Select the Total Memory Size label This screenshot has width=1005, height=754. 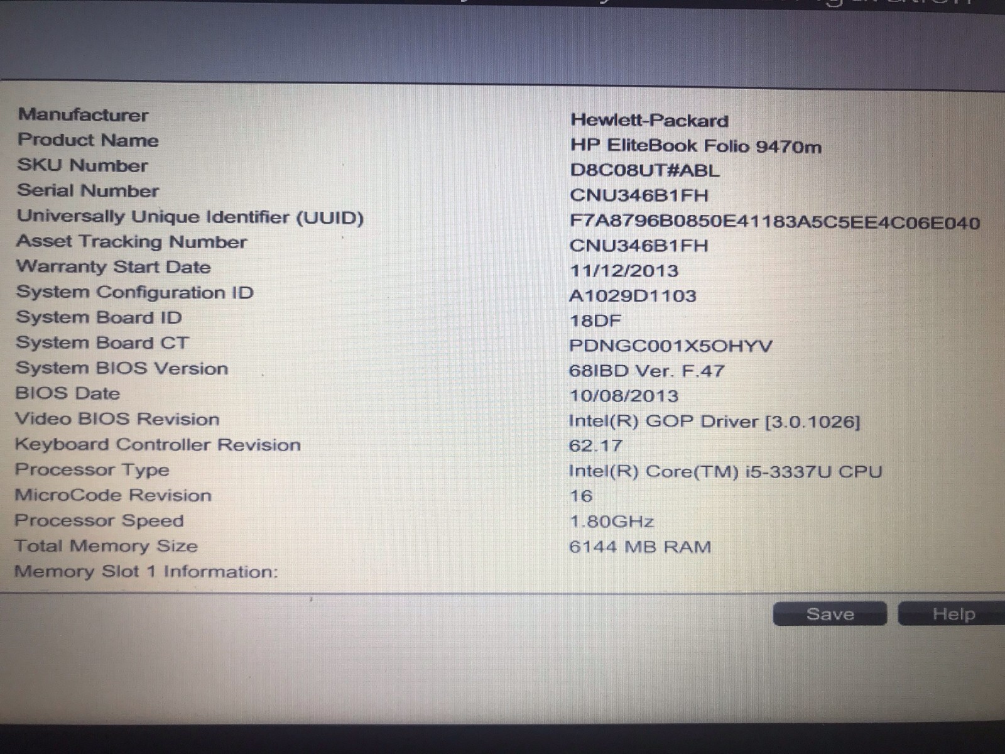pyautogui.click(x=106, y=546)
